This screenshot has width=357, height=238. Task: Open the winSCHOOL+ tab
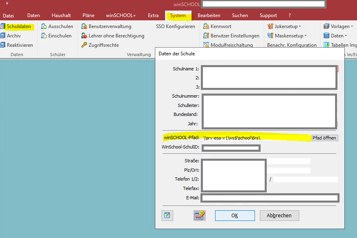(121, 15)
